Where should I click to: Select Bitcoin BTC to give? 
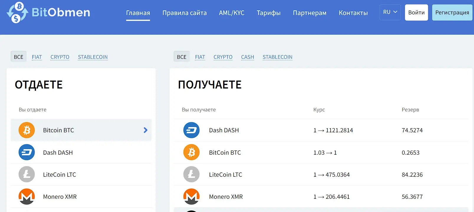pyautogui.click(x=81, y=130)
